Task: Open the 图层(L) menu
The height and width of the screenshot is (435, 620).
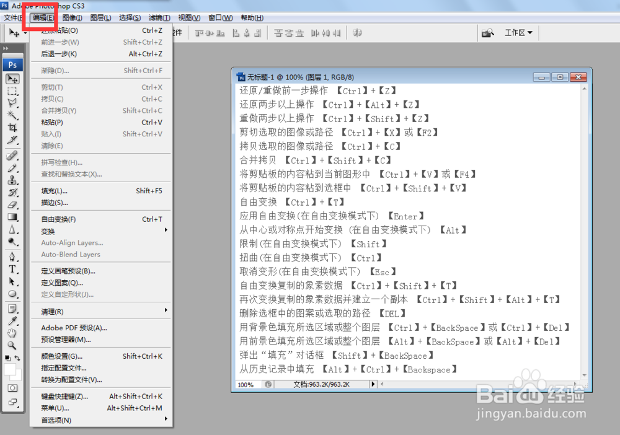Action: pyautogui.click(x=101, y=17)
